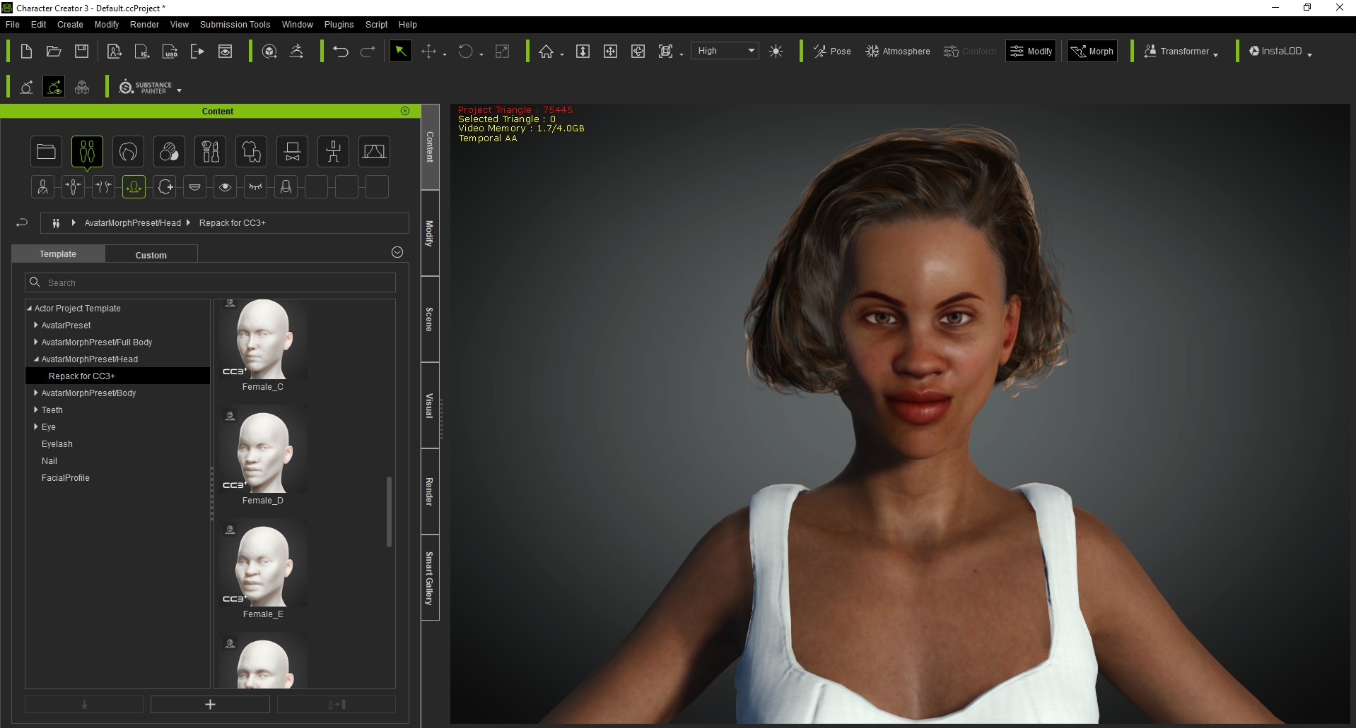1356x728 pixels.
Task: Select the FacialProfile tree item
Action: [x=65, y=478]
